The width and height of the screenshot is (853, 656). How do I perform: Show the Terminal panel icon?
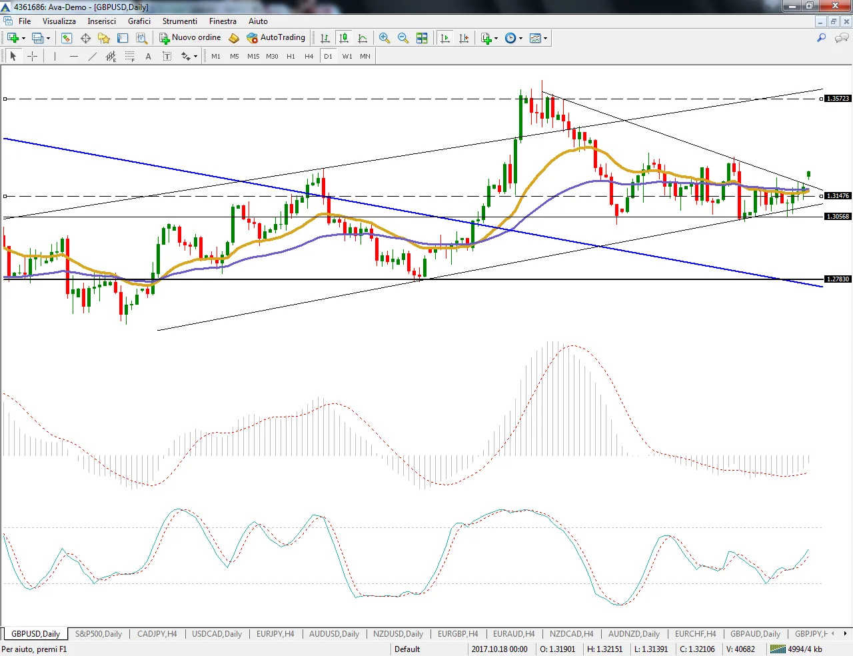pos(123,38)
